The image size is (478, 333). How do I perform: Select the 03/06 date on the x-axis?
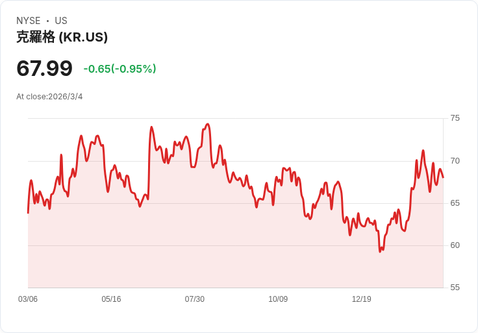(28, 299)
